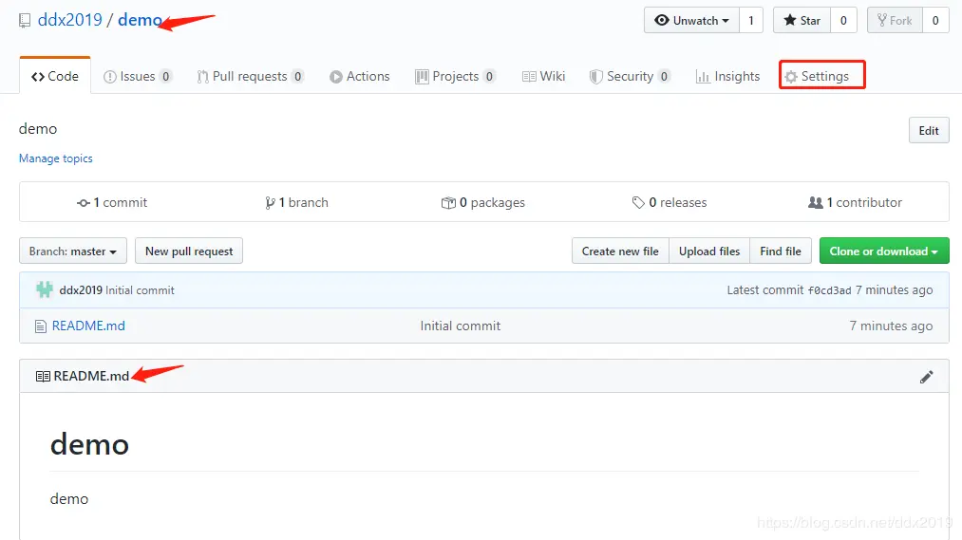The width and height of the screenshot is (962, 540).
Task: Switch to the Issues tab
Action: pyautogui.click(x=138, y=76)
